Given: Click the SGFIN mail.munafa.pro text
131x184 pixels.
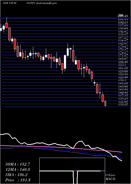Looking at the screenshot, I should pos(42,3).
